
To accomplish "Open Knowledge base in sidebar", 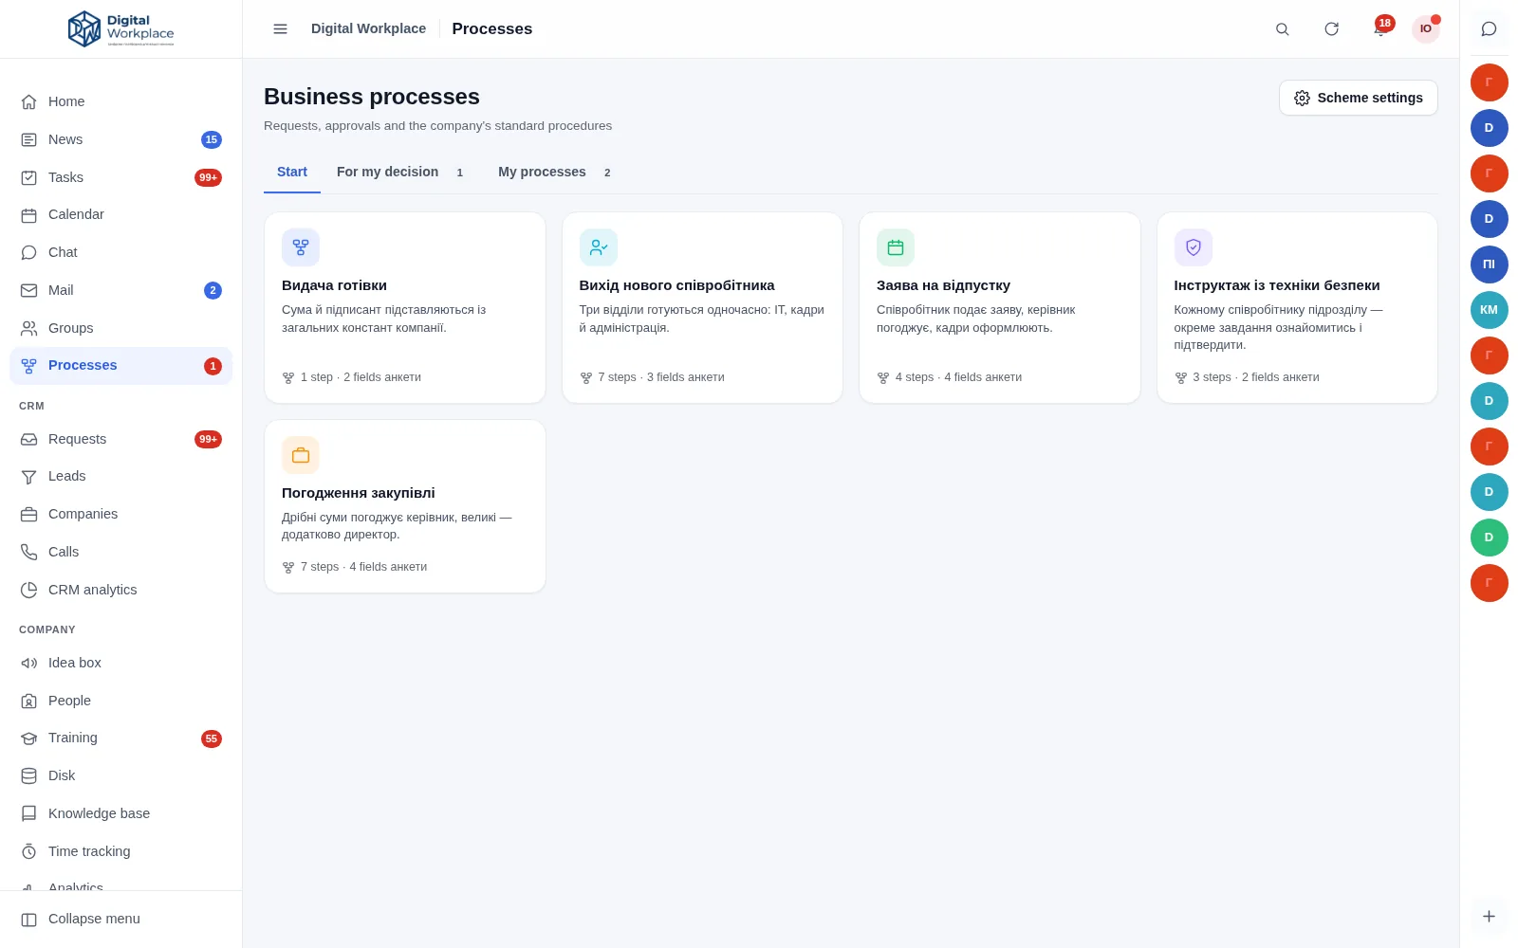I will coord(121,813).
